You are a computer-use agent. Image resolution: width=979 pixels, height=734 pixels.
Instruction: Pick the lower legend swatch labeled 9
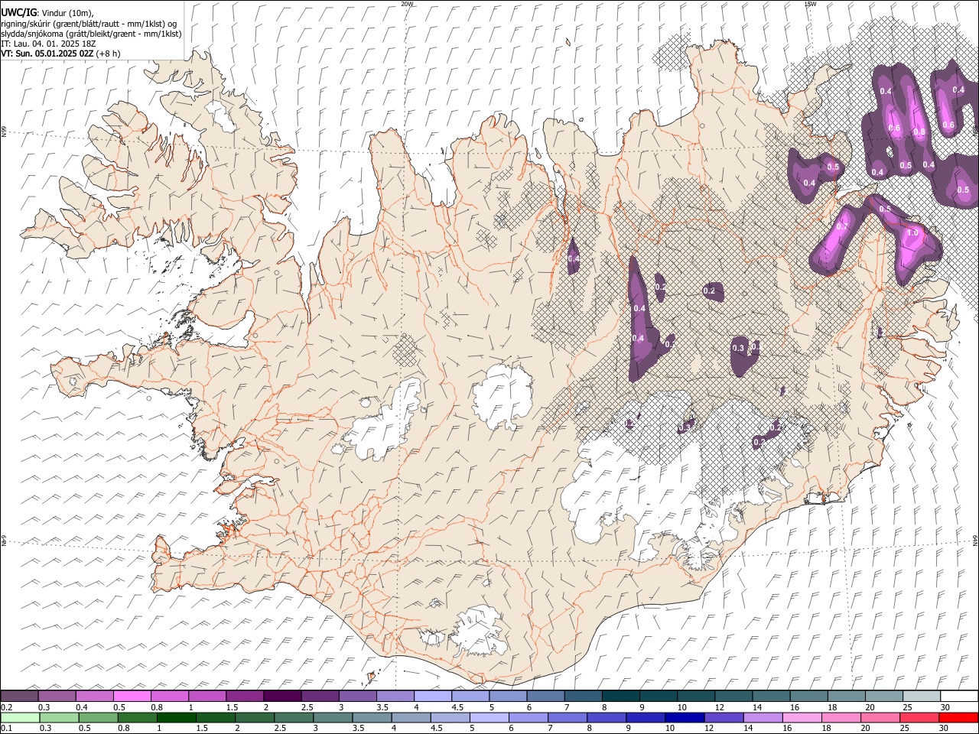[646, 717]
